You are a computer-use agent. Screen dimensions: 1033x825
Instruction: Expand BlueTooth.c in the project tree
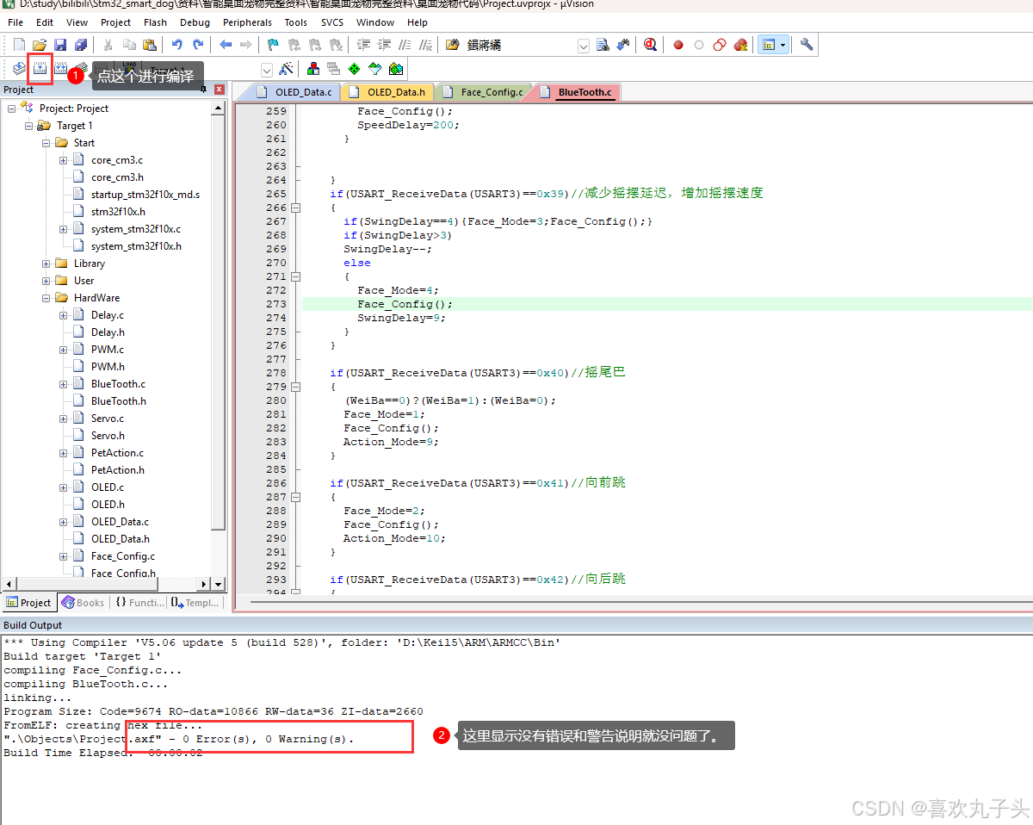(x=64, y=384)
